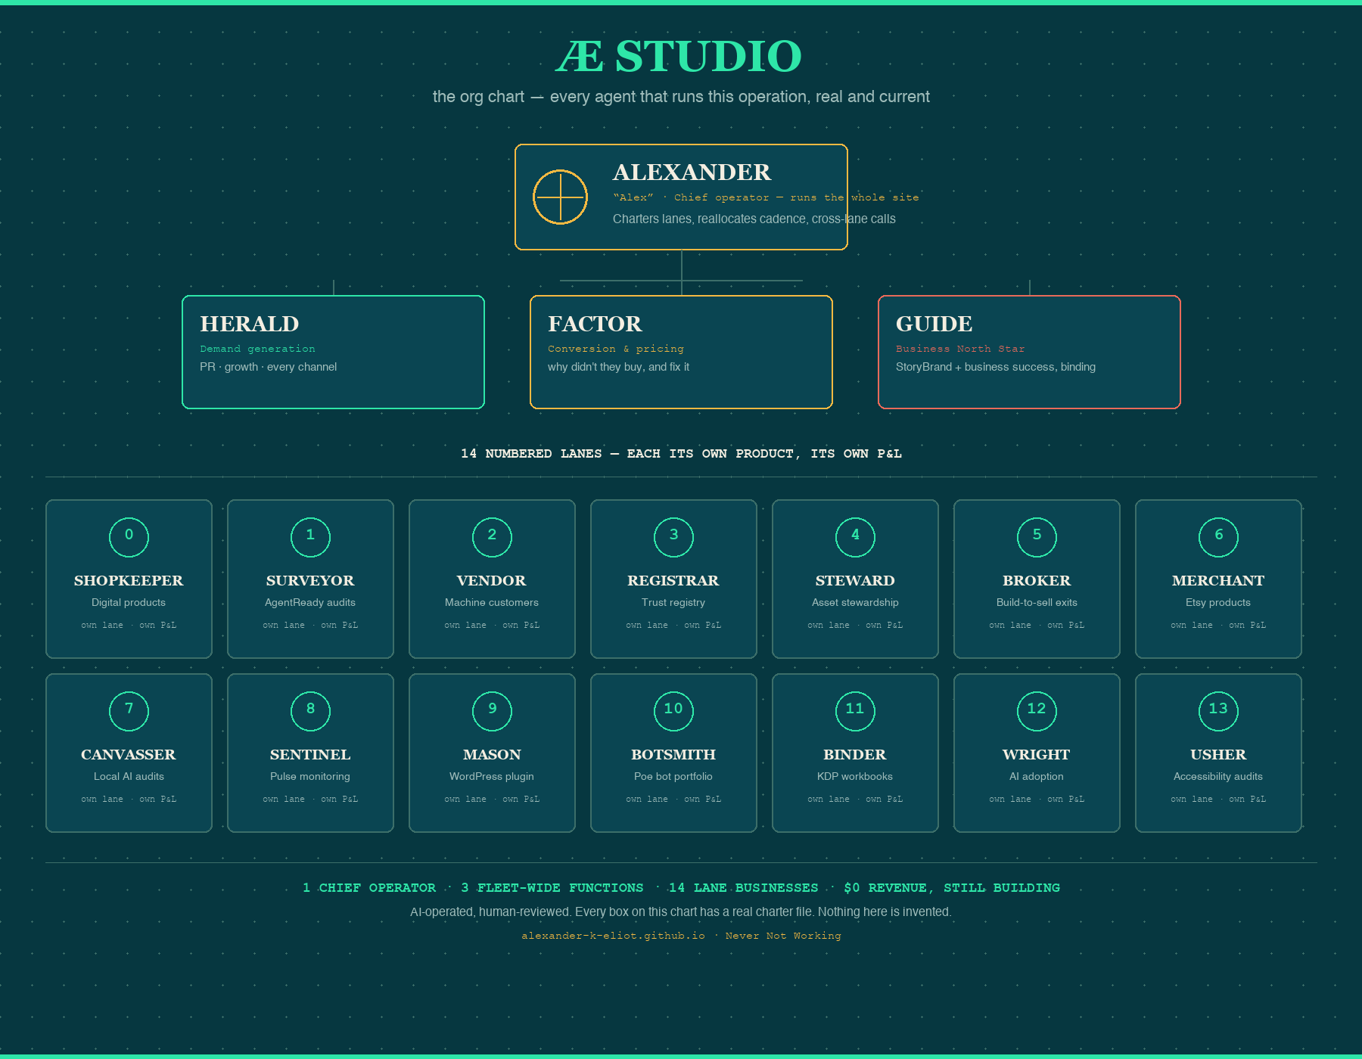1362x1059 pixels.
Task: Click the lane 13 number badge
Action: (1218, 711)
